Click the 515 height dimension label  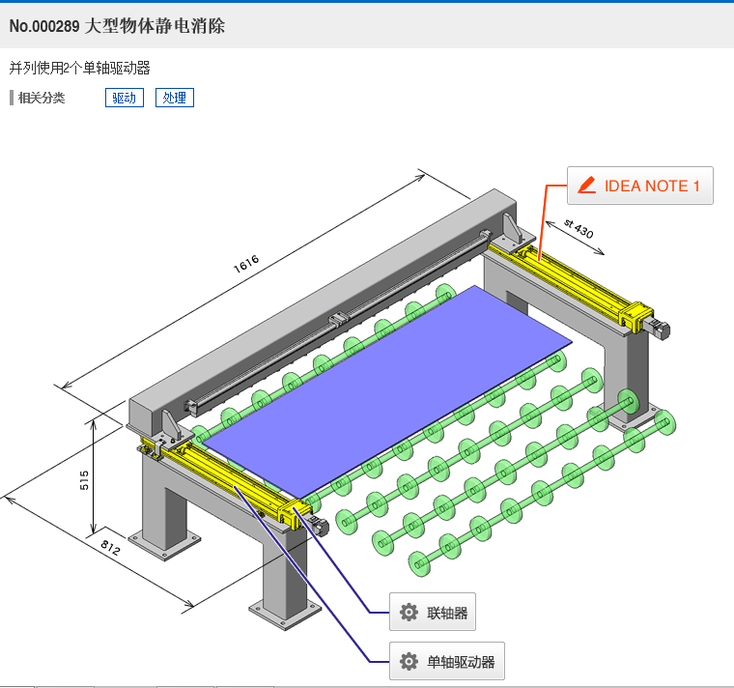[x=84, y=480]
